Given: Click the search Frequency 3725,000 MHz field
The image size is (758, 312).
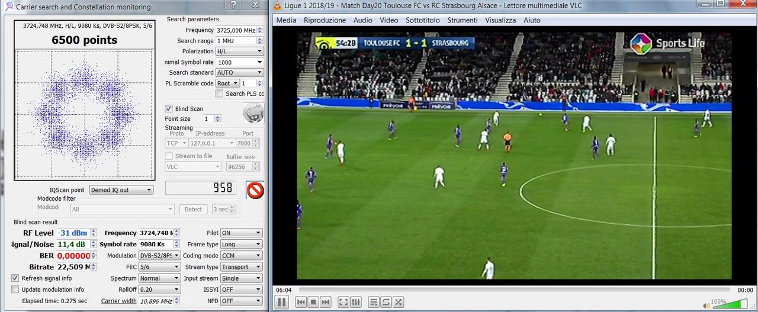Looking at the screenshot, I should [x=239, y=30].
